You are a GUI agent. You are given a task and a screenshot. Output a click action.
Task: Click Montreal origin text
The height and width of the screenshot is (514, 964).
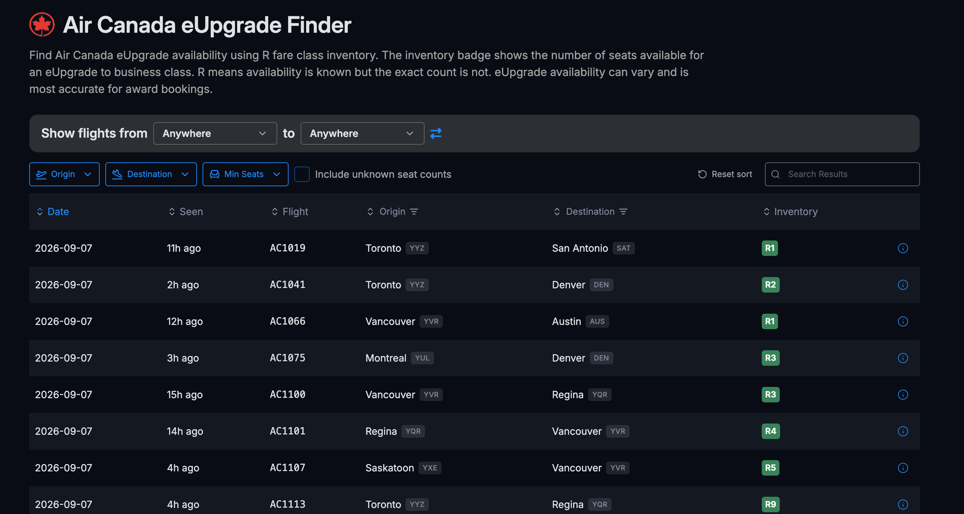pos(386,358)
